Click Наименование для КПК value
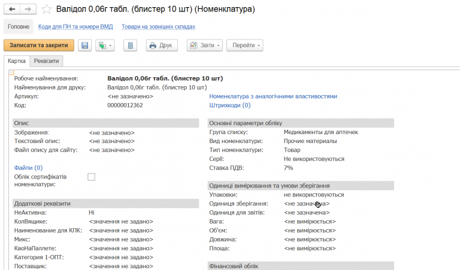 click(121, 230)
